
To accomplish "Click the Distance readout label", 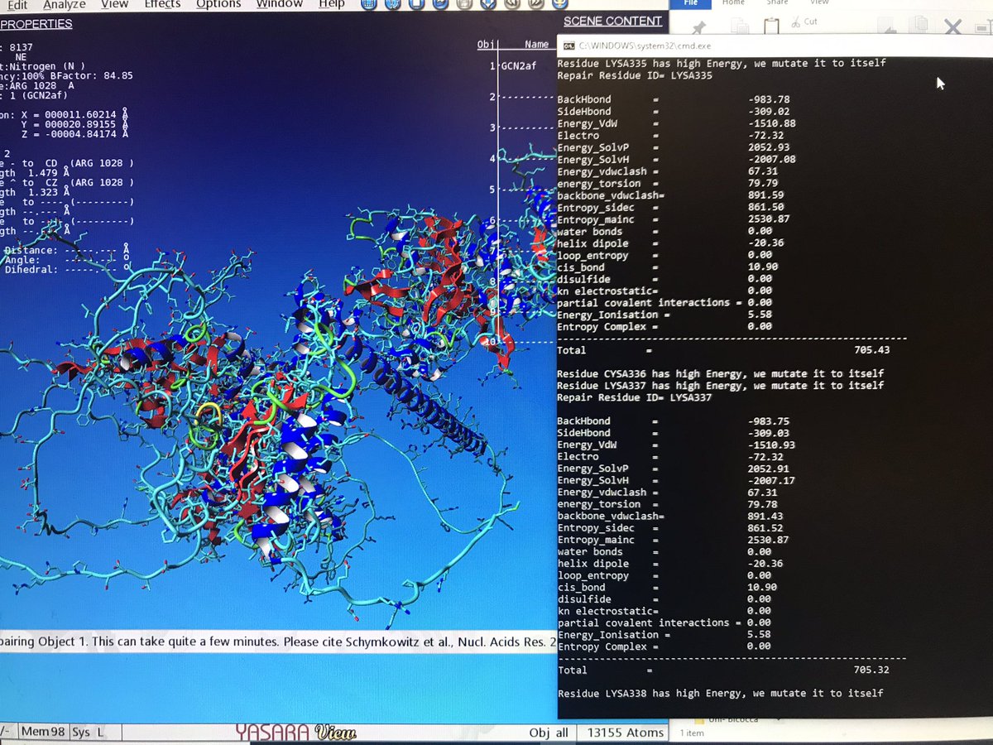I will coord(30,249).
